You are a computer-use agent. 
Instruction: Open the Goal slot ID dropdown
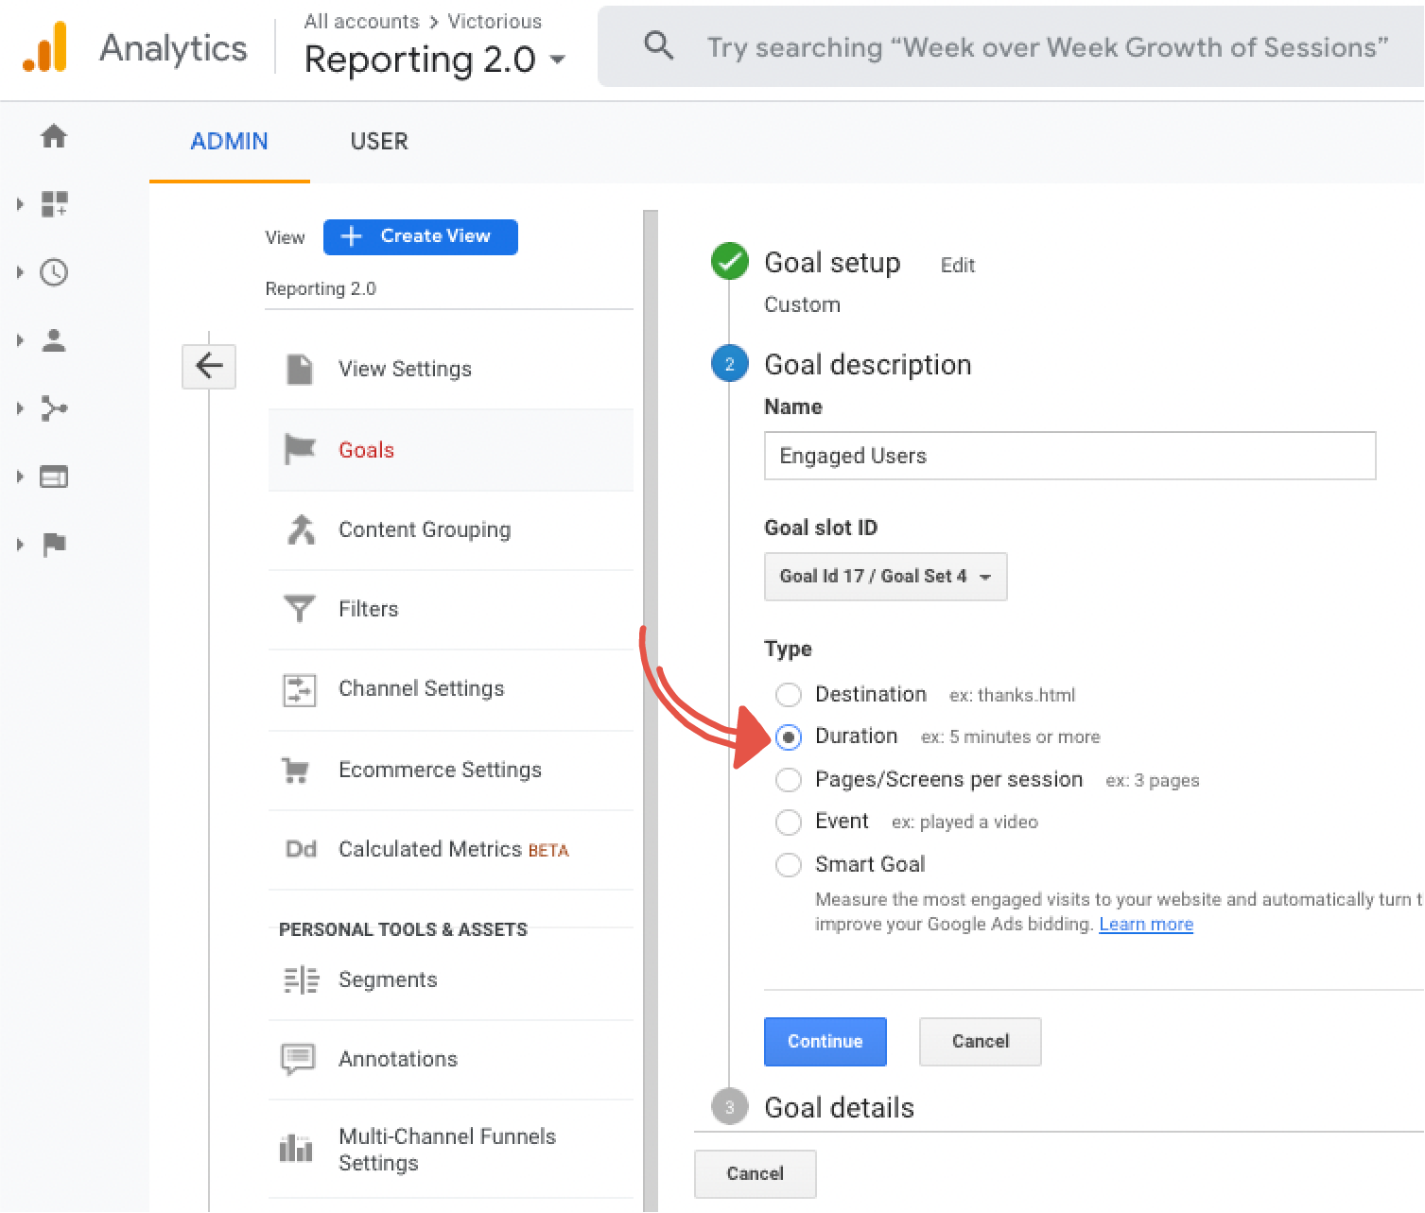tap(885, 577)
